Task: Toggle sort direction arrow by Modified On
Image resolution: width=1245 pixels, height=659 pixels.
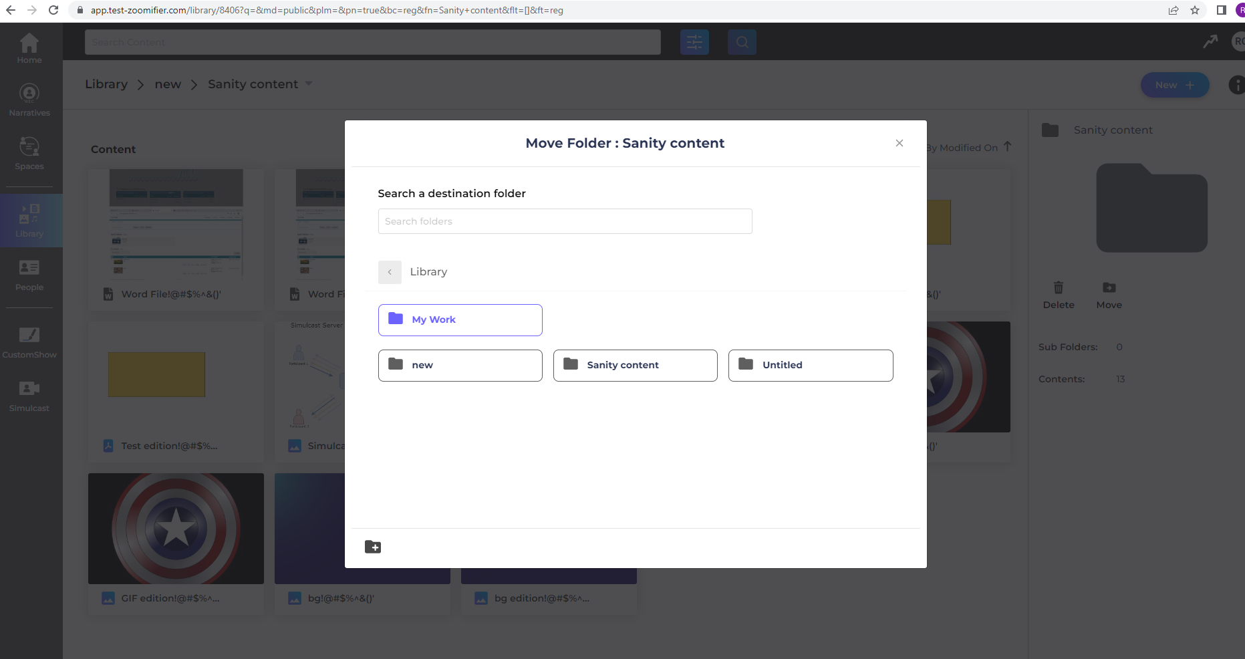Action: pyautogui.click(x=1008, y=147)
